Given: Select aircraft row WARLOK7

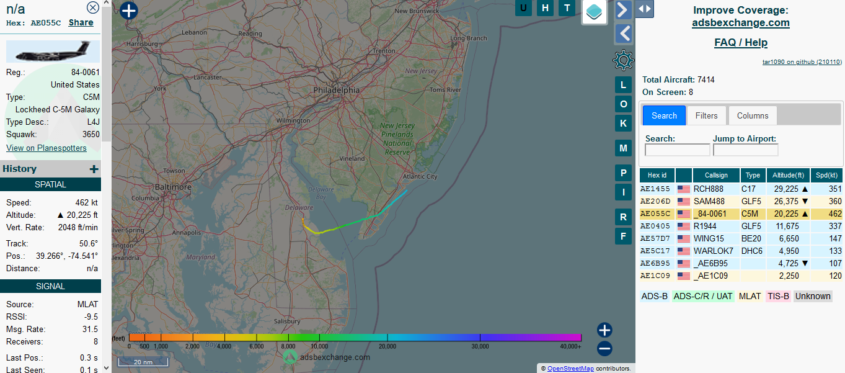Looking at the screenshot, I should (741, 251).
